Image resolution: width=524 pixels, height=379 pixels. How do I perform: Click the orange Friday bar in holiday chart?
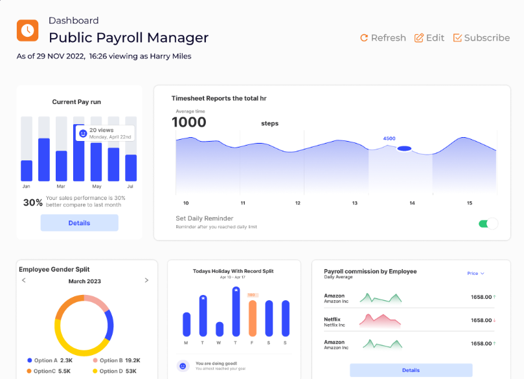pos(253,318)
